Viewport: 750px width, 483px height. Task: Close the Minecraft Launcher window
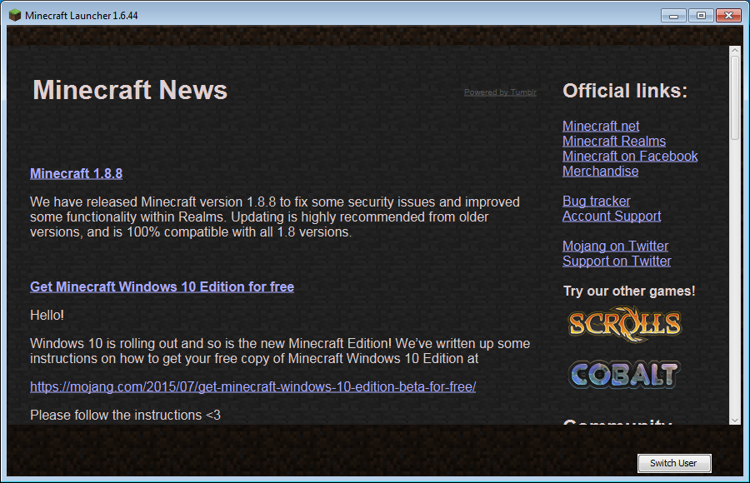click(x=728, y=15)
